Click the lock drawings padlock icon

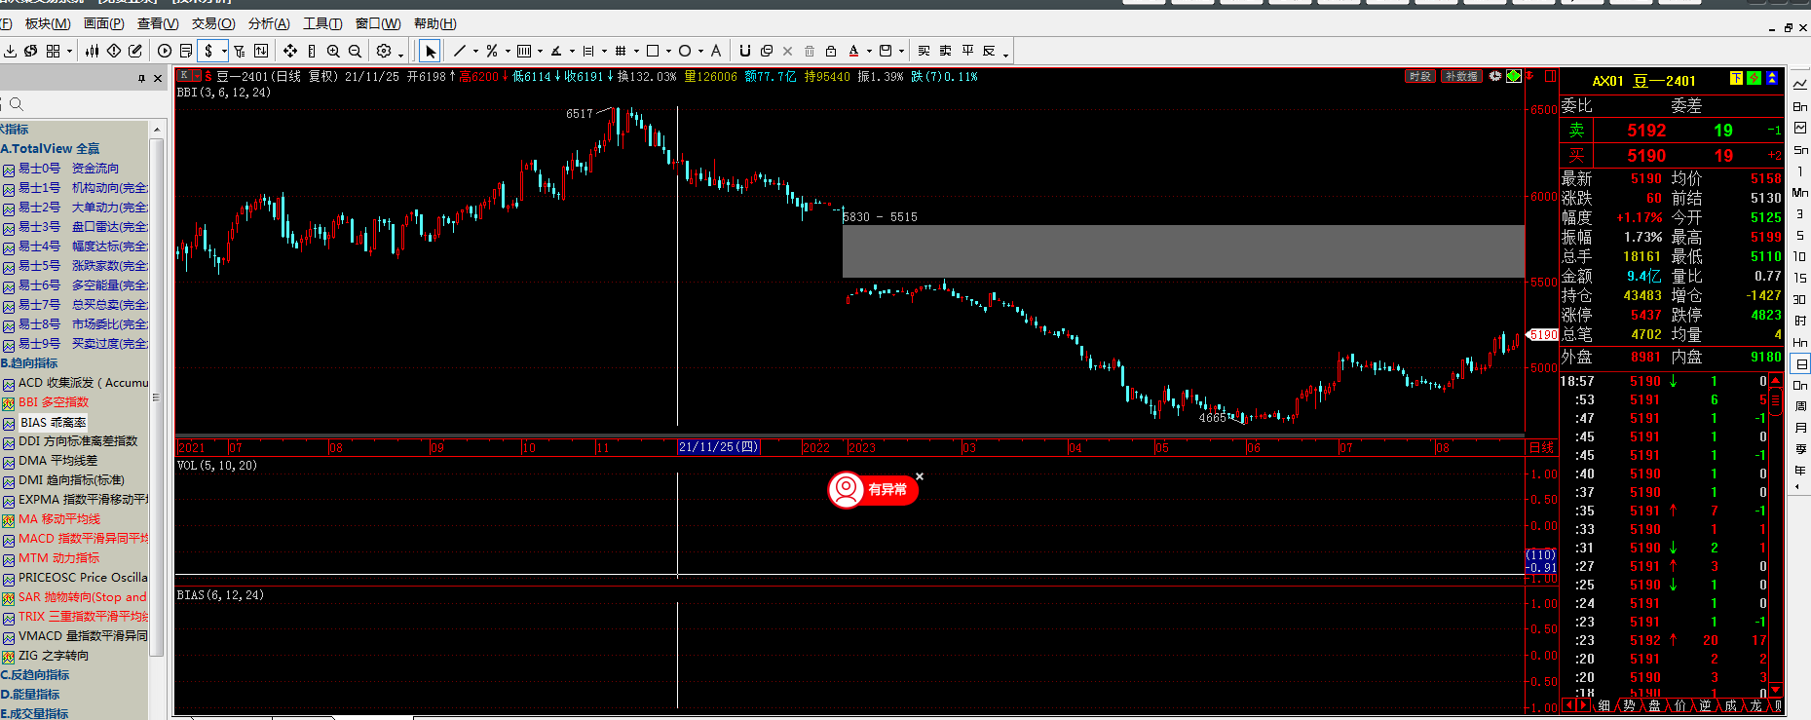(831, 51)
